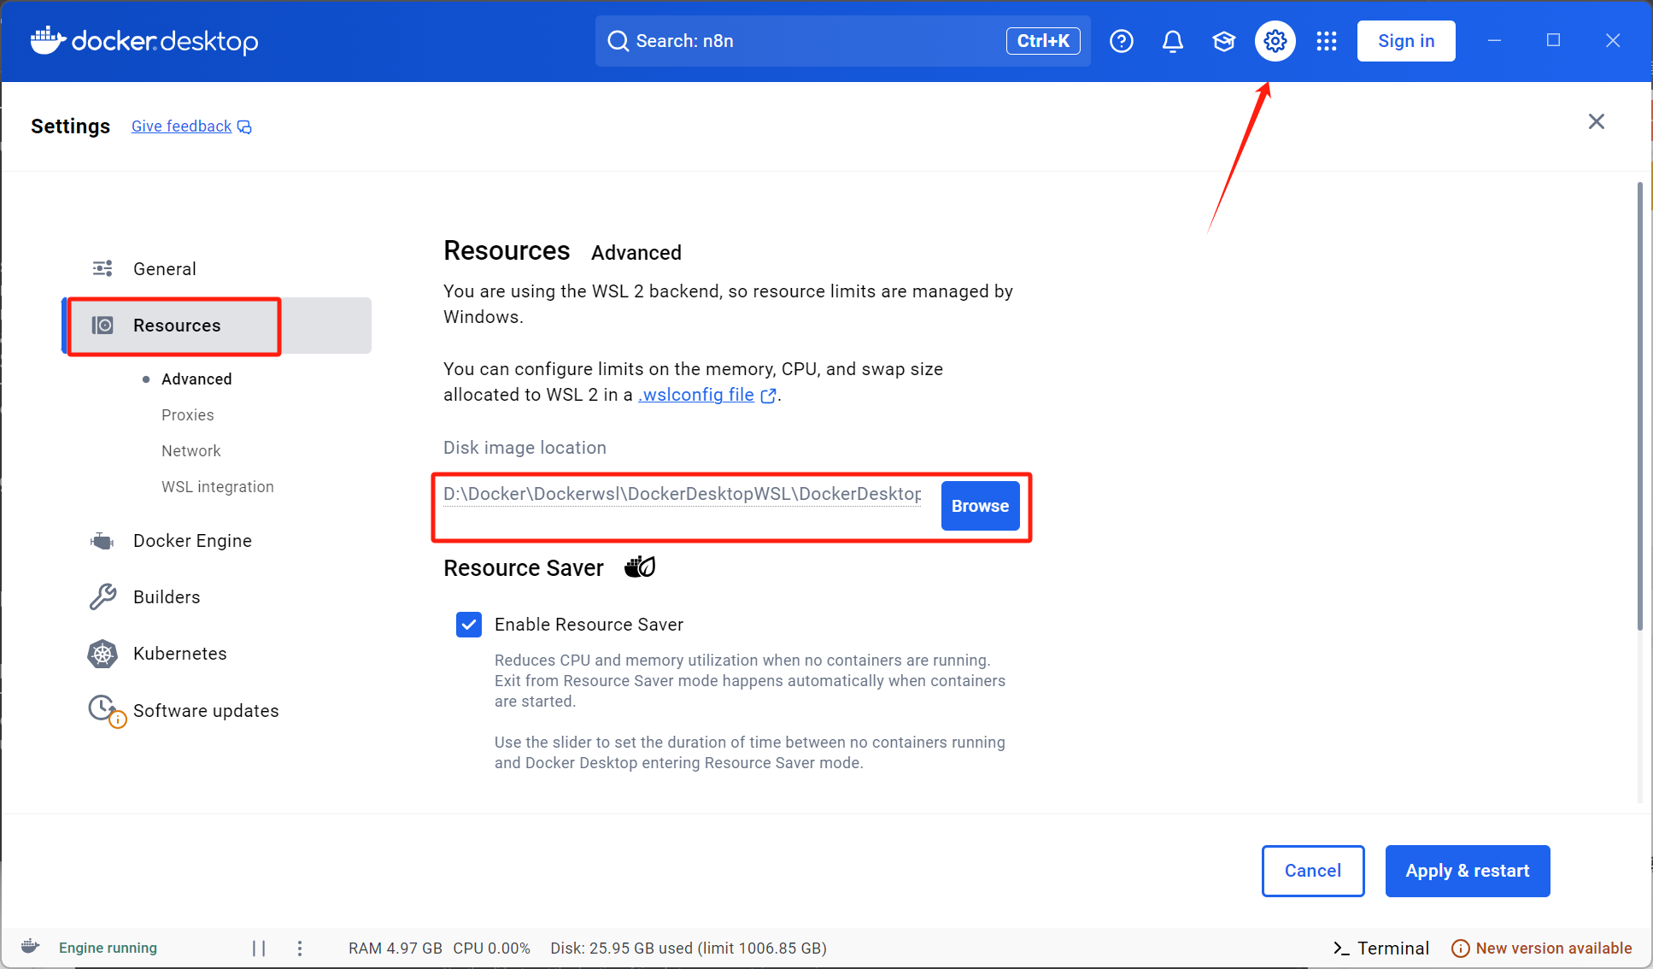Click the Kubernetes wheel icon

(103, 654)
